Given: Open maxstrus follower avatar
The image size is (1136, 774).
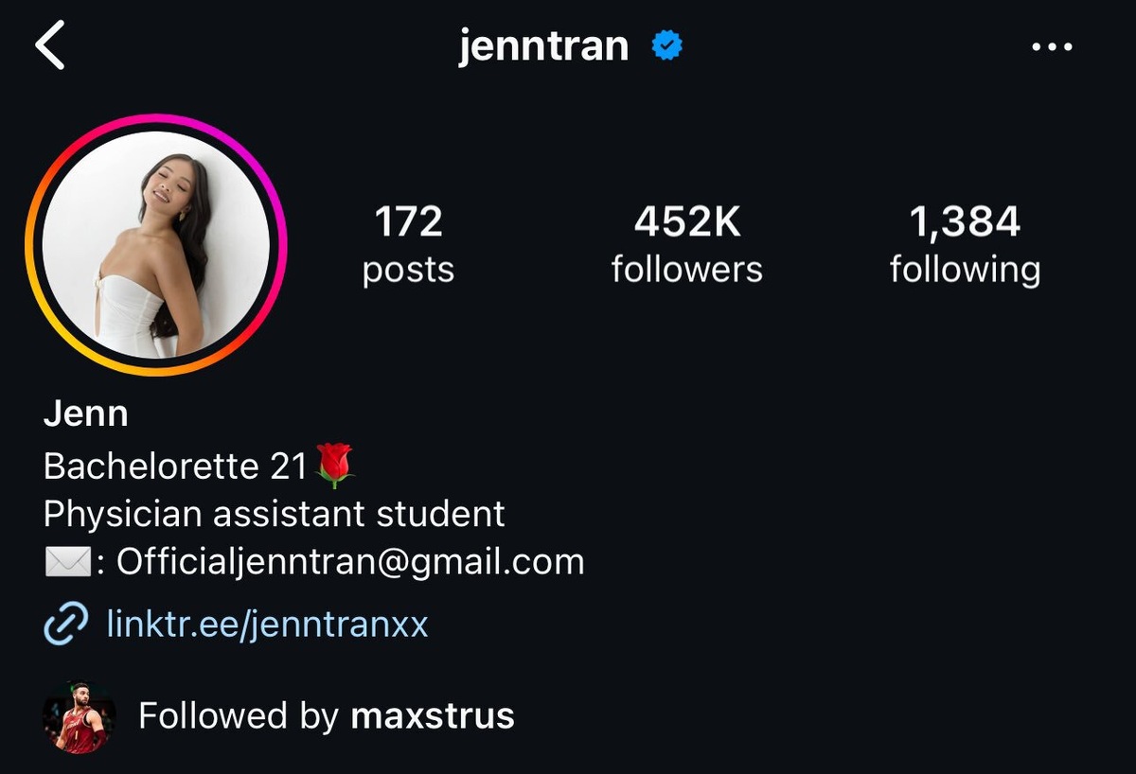Looking at the screenshot, I should point(80,717).
